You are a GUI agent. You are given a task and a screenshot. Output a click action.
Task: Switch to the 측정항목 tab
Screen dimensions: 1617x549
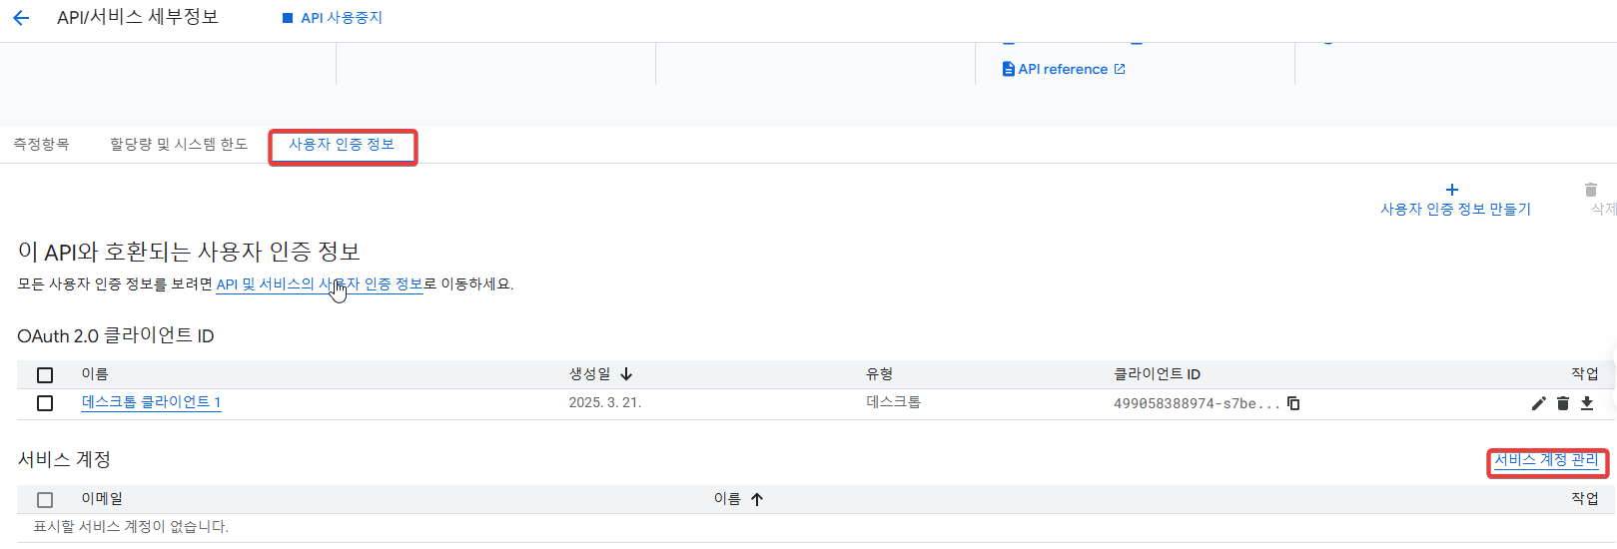(41, 145)
